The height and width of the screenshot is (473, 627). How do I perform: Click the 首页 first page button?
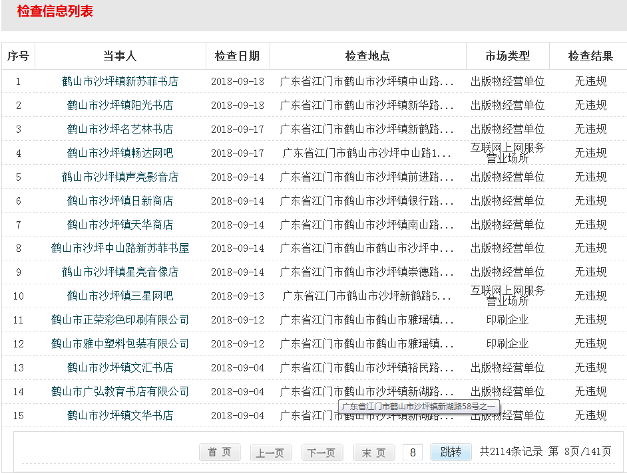(220, 452)
